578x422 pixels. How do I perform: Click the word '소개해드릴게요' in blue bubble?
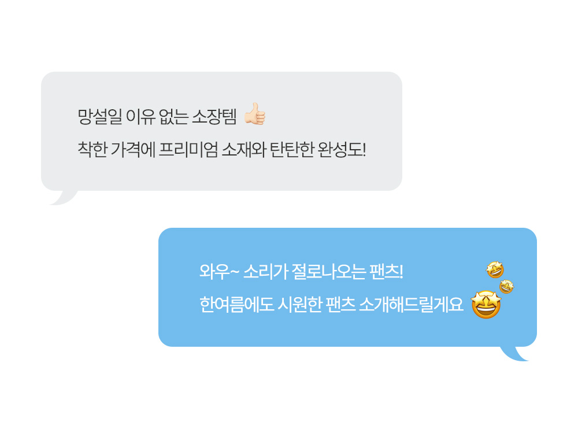(x=411, y=305)
